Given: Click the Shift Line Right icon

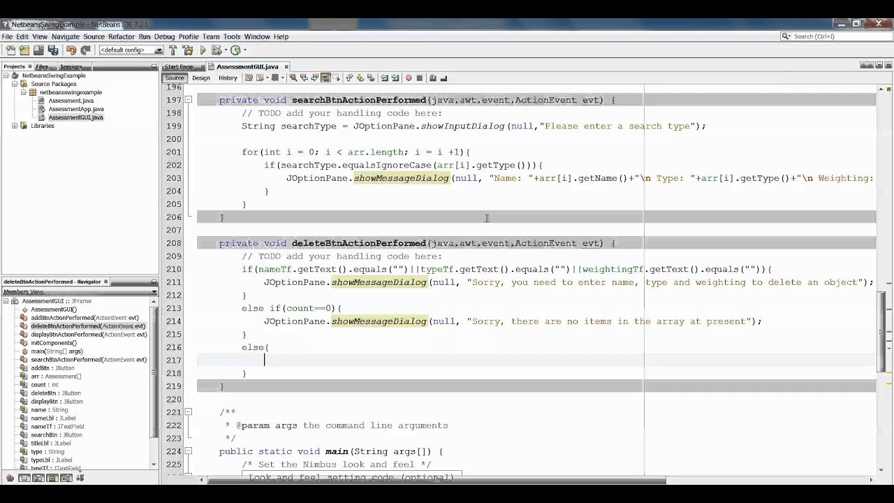Looking at the screenshot, I should (x=395, y=78).
